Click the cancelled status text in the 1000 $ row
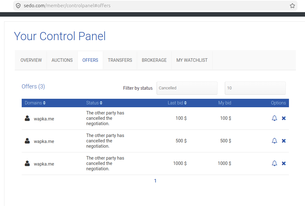Image resolution: width=305 pixels, height=206 pixels. click(105, 163)
